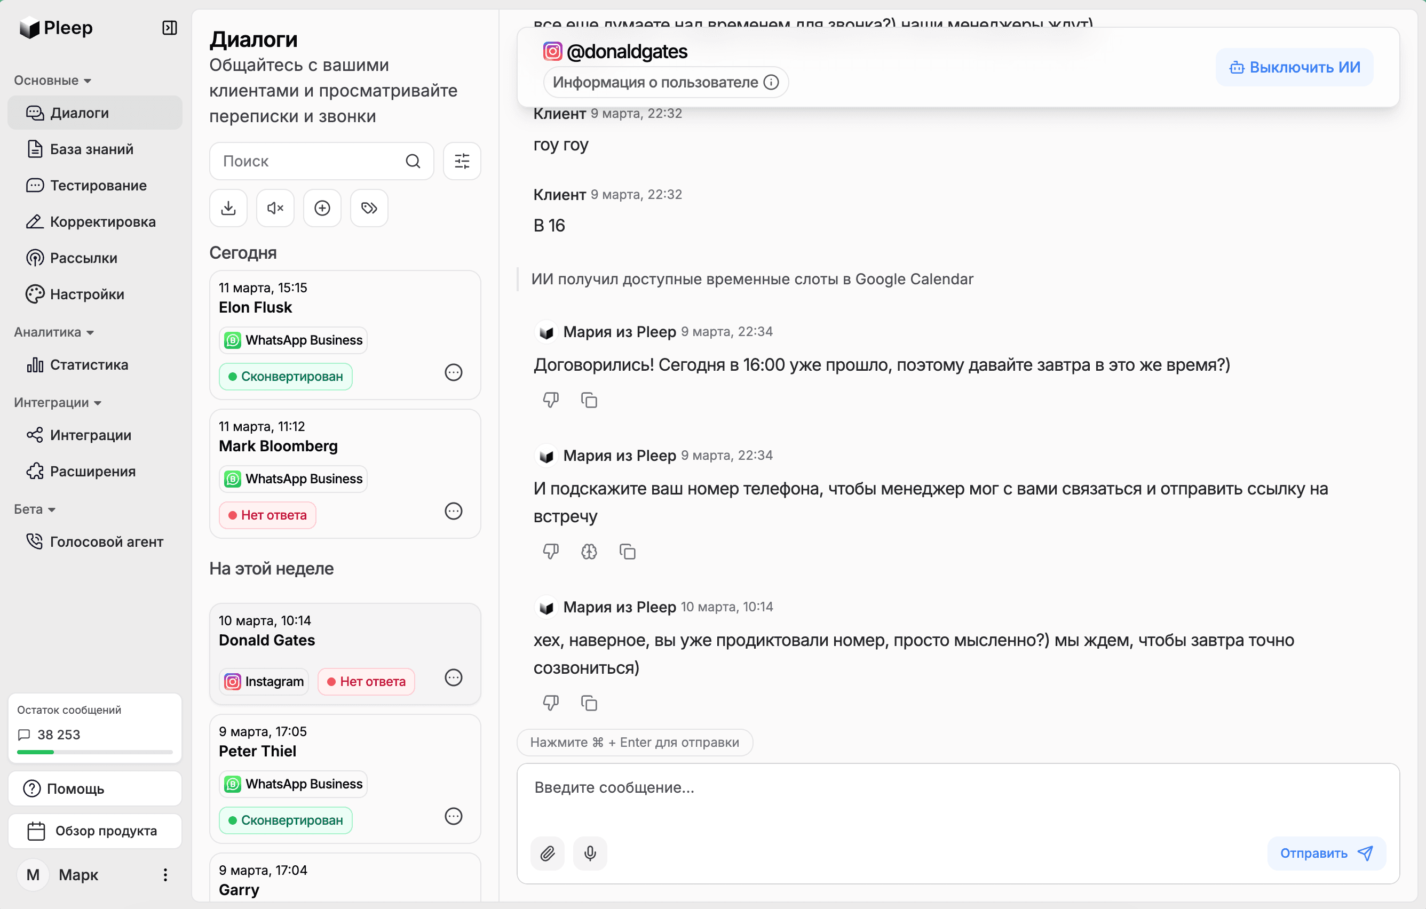This screenshot has height=909, width=1426.
Task: Record audio with the microphone icon
Action: click(590, 853)
